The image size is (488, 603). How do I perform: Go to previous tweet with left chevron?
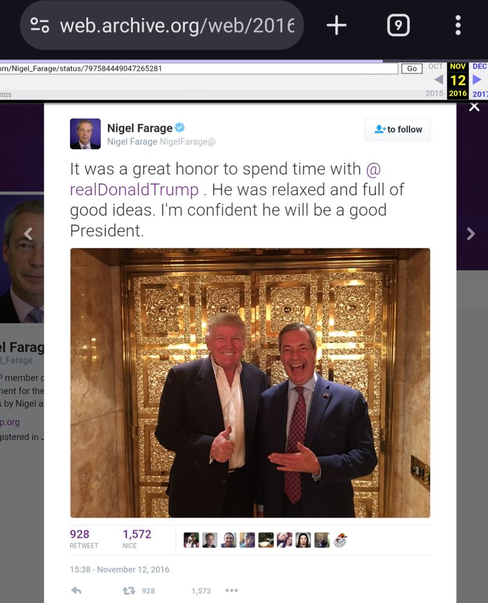(x=28, y=233)
